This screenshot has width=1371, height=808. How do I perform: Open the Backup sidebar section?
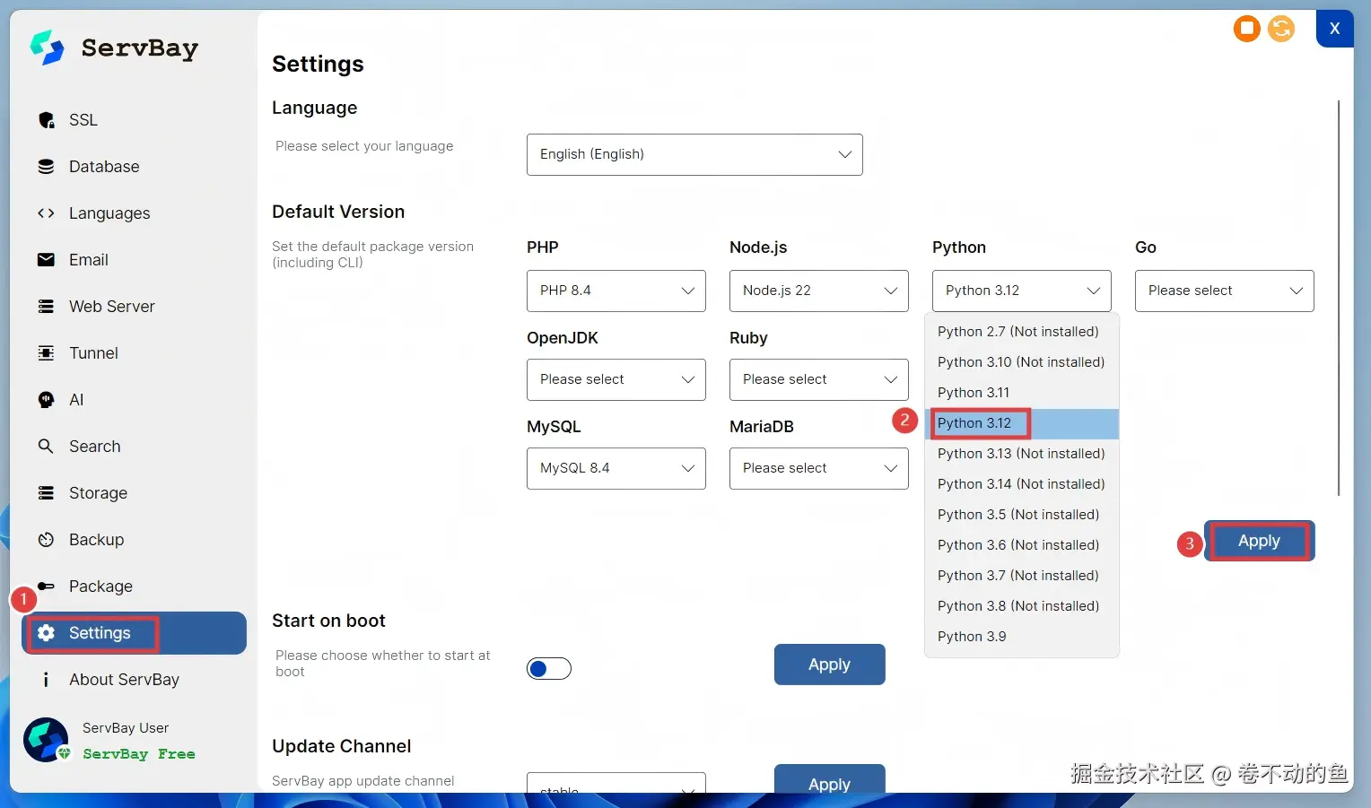pyautogui.click(x=134, y=540)
